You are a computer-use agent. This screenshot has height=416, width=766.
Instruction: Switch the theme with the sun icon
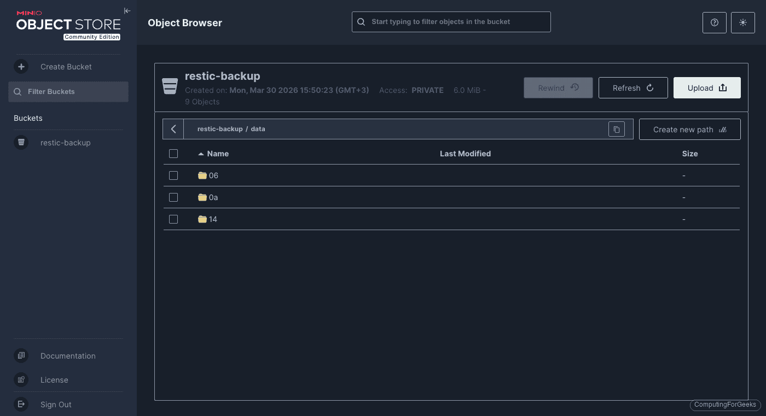click(x=742, y=22)
